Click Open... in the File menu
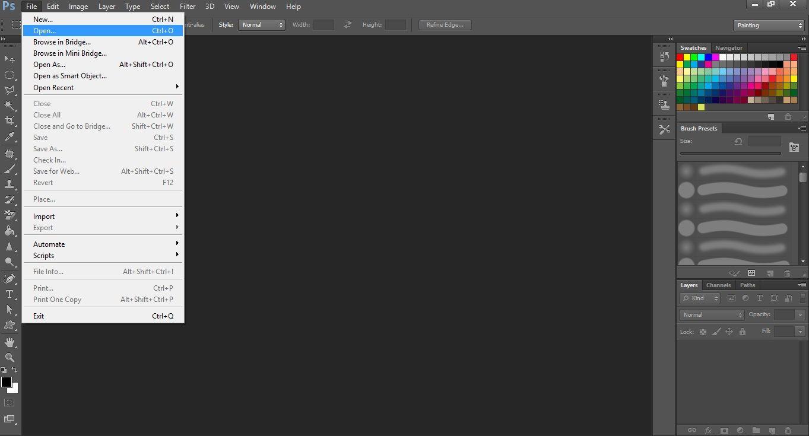Screen dimensions: 809x436 [x=103, y=31]
